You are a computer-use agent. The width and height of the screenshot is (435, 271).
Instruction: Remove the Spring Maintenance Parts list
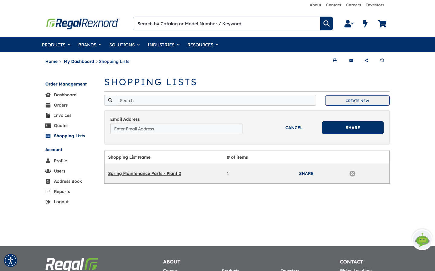tap(352, 173)
